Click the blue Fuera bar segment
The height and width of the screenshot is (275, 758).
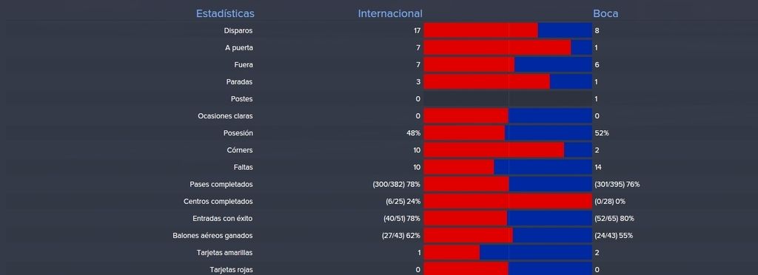(x=553, y=64)
